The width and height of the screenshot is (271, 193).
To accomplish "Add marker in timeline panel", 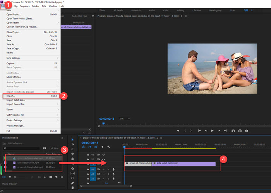I will (102, 147).
